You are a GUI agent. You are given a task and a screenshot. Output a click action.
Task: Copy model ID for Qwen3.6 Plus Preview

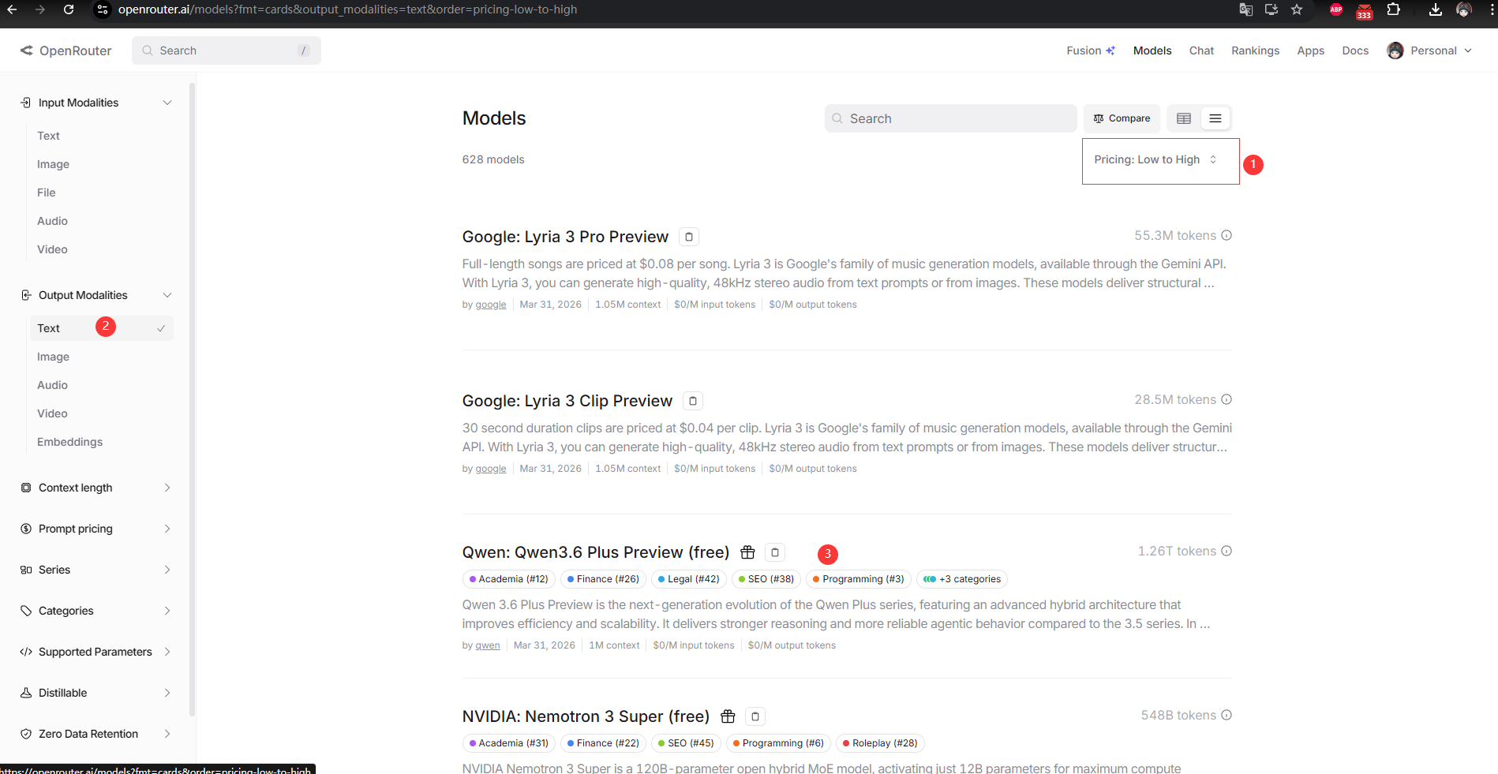click(x=775, y=552)
